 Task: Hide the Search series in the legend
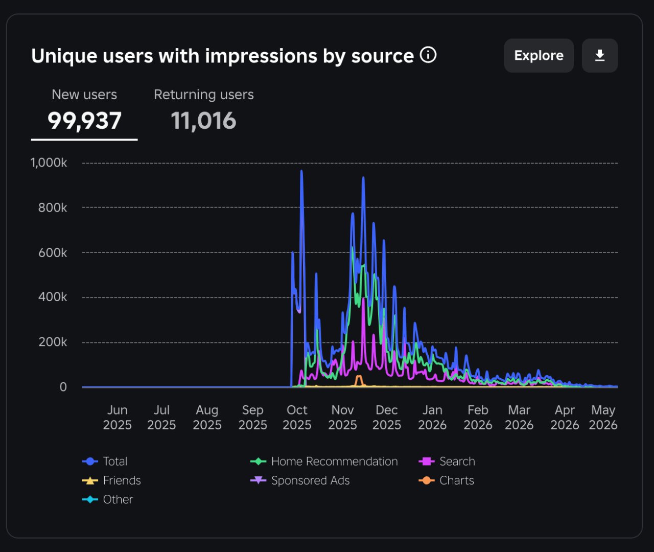click(x=447, y=461)
